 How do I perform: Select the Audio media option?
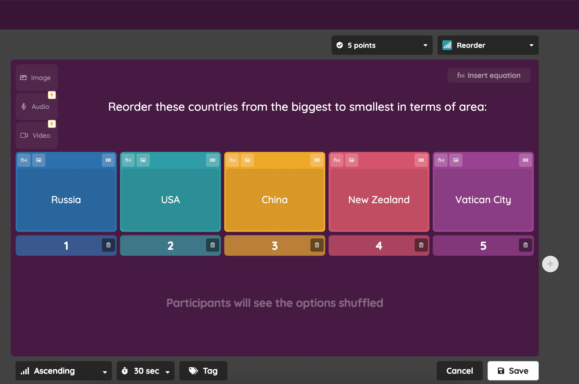pos(36,107)
